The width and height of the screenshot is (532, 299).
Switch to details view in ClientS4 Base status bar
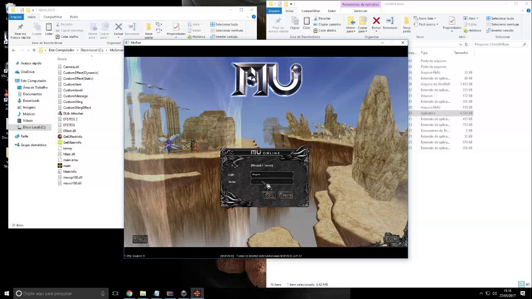point(521,284)
